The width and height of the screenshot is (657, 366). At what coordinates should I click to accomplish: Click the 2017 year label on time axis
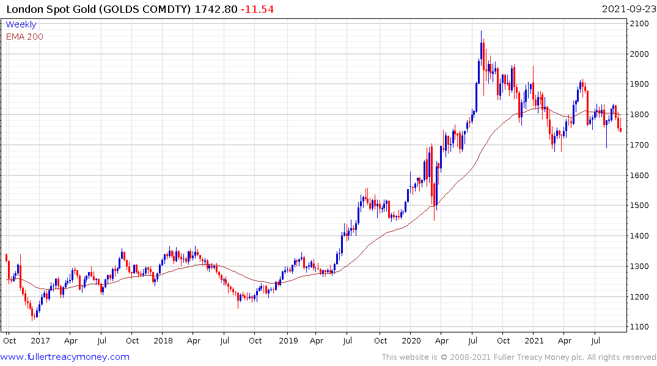[x=40, y=341]
